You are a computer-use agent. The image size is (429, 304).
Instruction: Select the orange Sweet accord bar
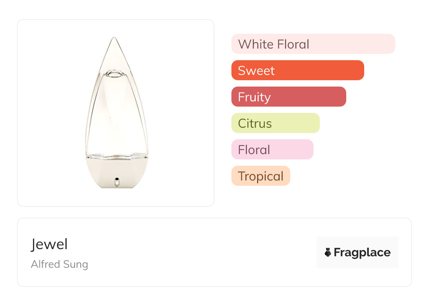click(x=297, y=70)
